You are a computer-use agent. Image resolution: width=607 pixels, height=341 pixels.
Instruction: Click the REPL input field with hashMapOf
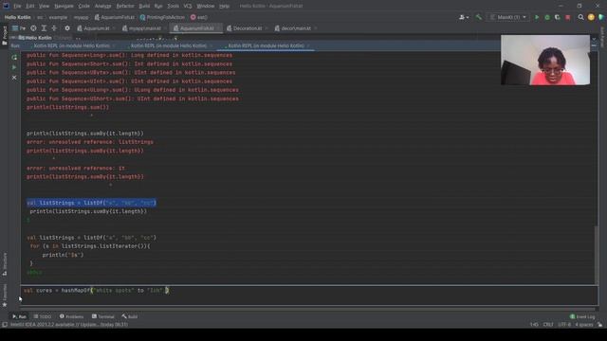coord(309,296)
